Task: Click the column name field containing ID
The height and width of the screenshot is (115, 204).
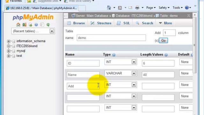Action: [83, 63]
